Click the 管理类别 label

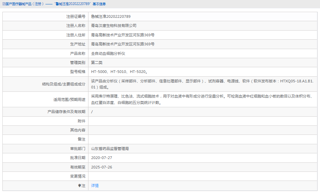[x=78, y=63]
